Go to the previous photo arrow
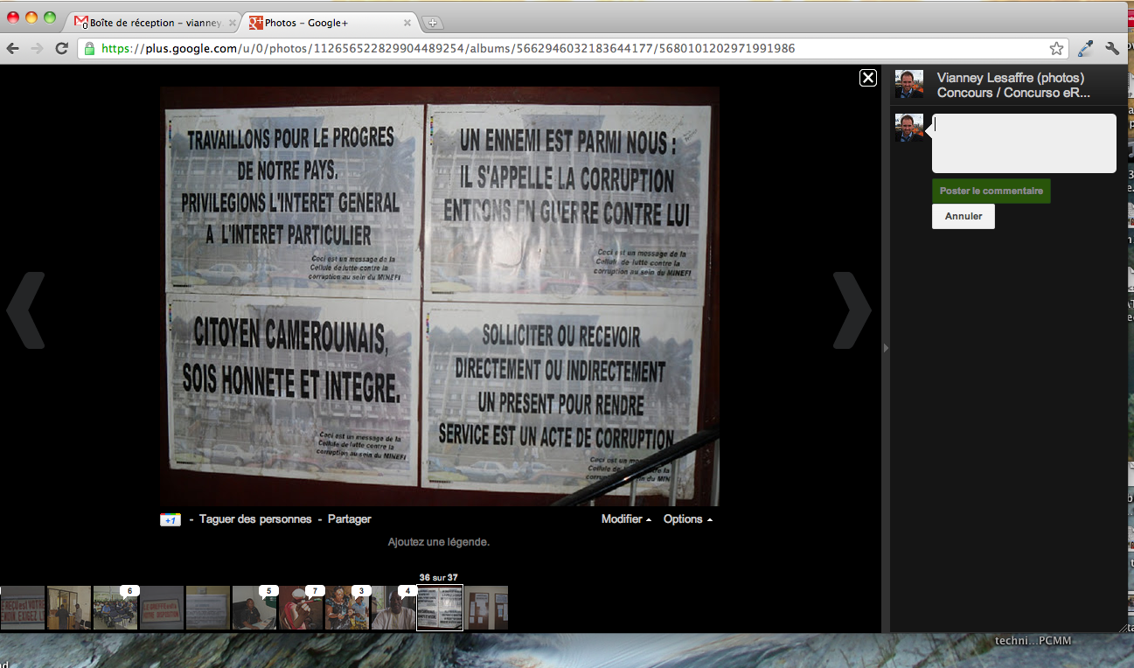Image resolution: width=1134 pixels, height=668 pixels. [x=25, y=310]
